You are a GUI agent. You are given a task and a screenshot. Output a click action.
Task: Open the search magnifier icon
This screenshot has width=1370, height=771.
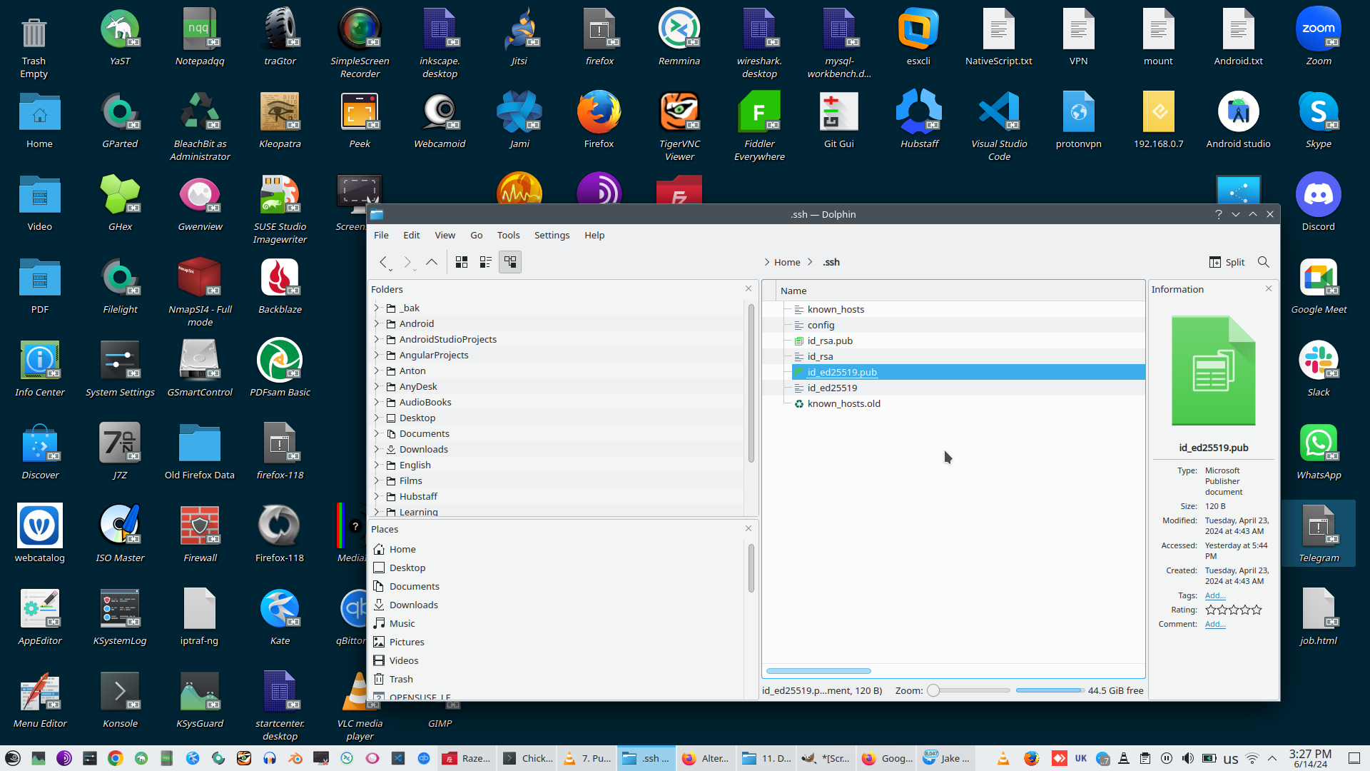[1263, 262]
